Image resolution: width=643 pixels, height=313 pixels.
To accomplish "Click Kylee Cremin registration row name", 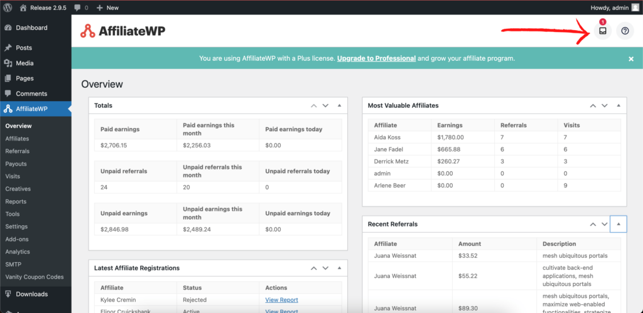I will (x=119, y=300).
